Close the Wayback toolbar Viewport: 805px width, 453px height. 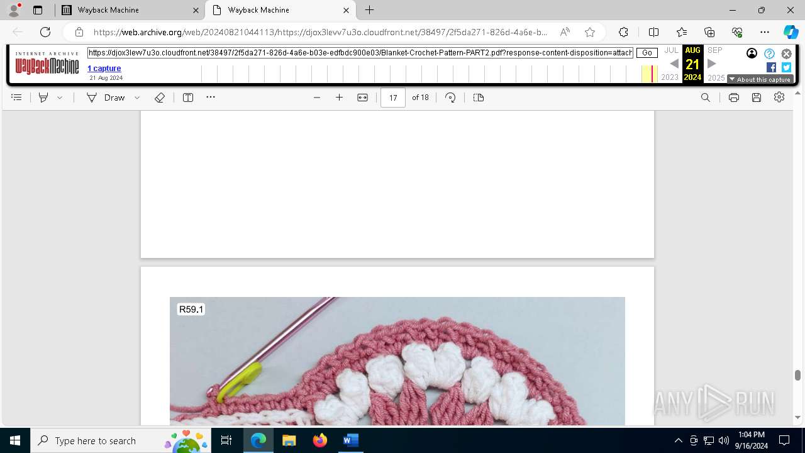[786, 53]
